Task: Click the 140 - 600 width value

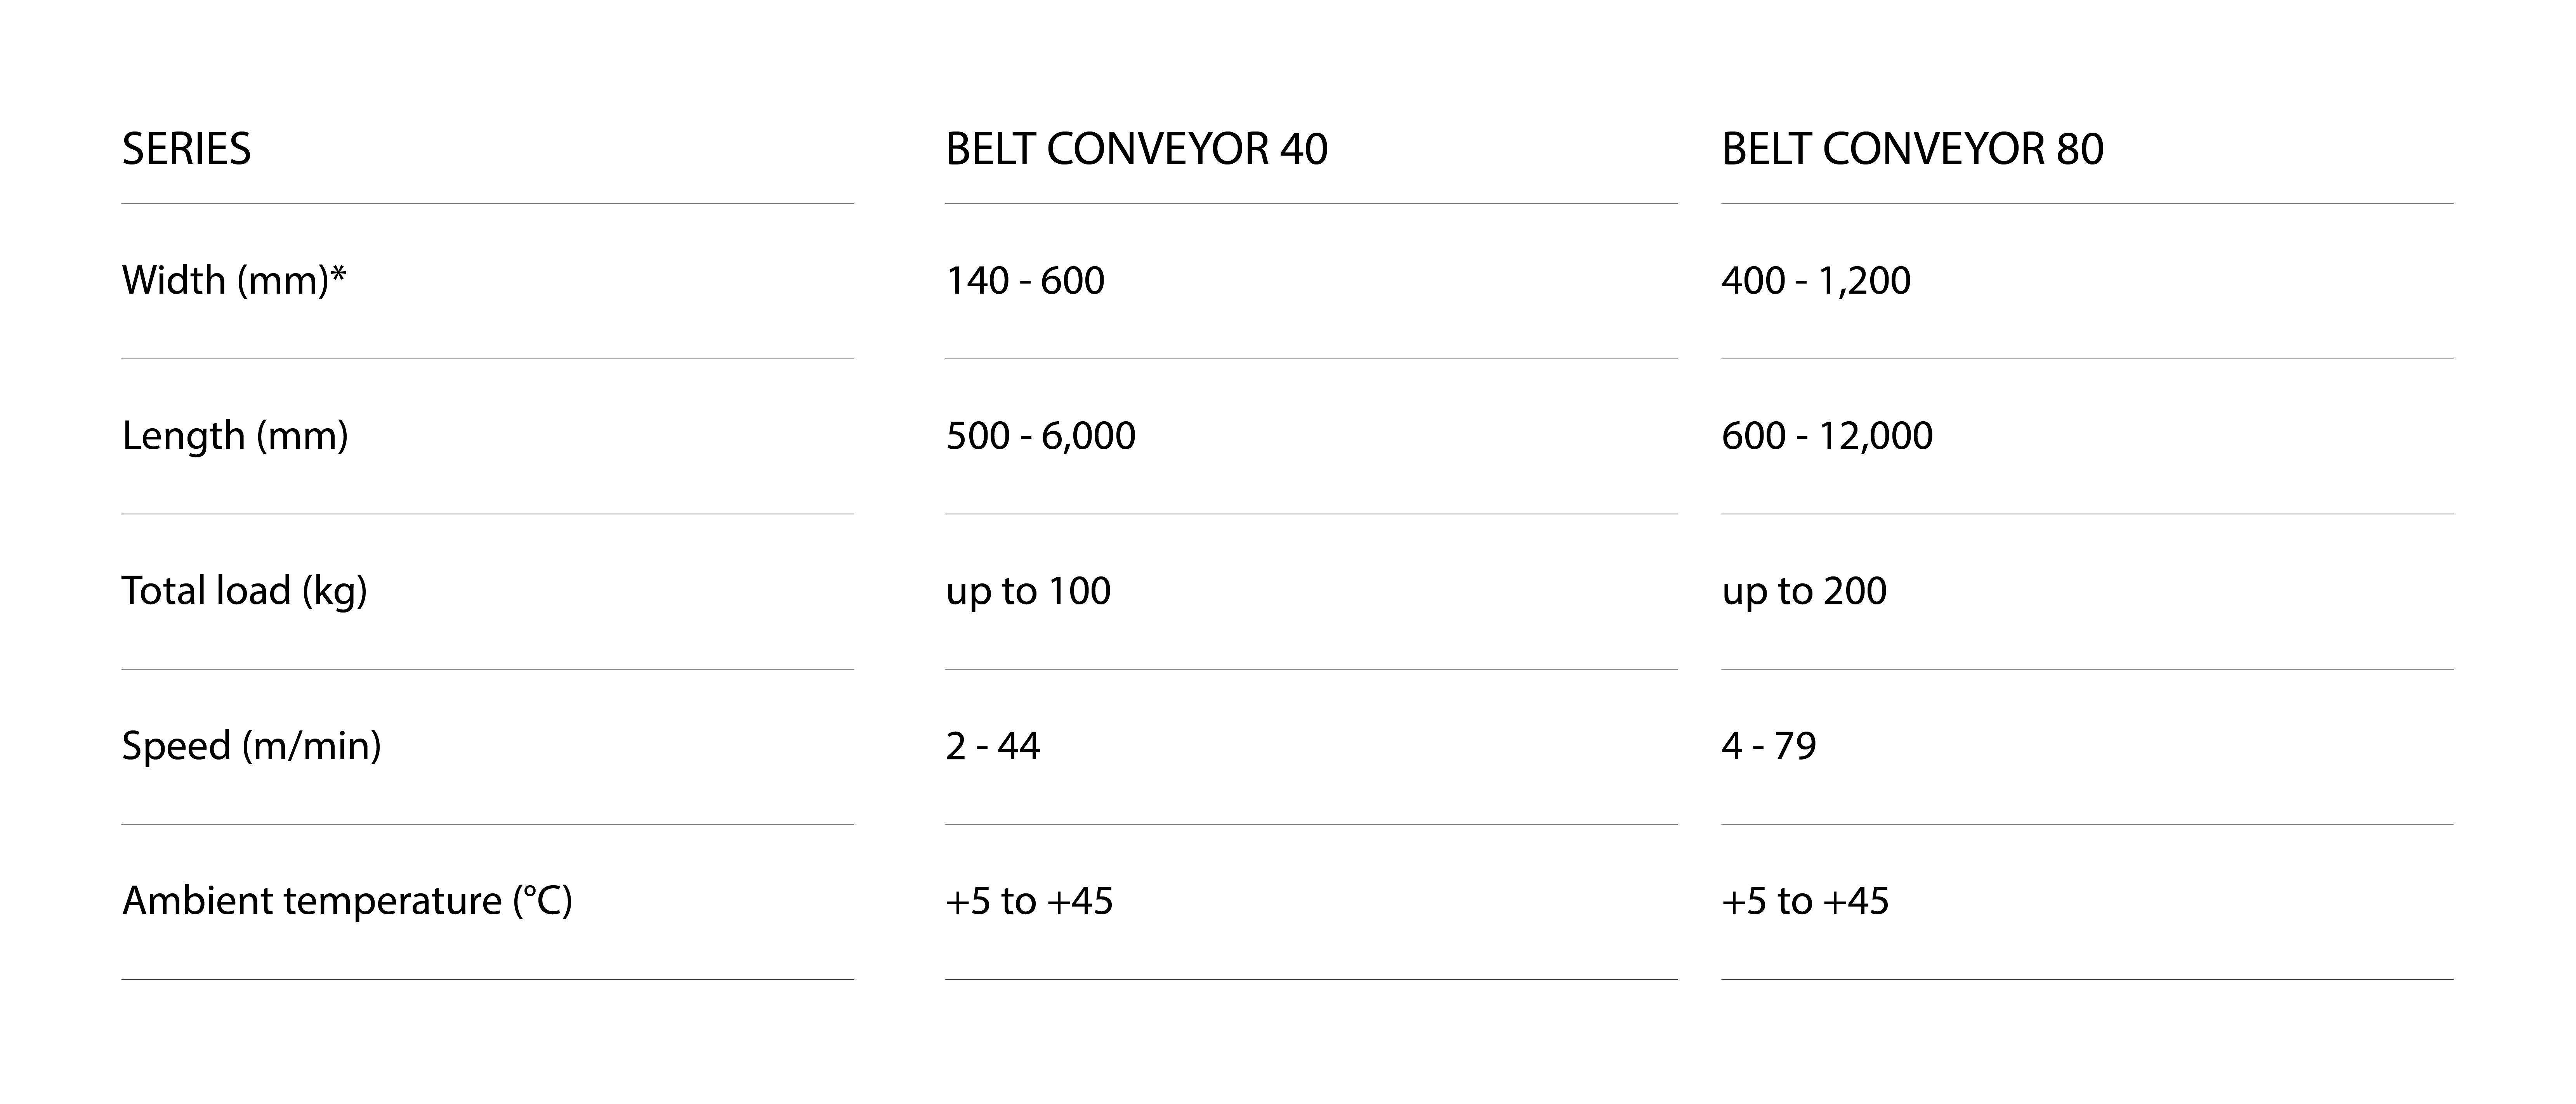Action: tap(1025, 281)
